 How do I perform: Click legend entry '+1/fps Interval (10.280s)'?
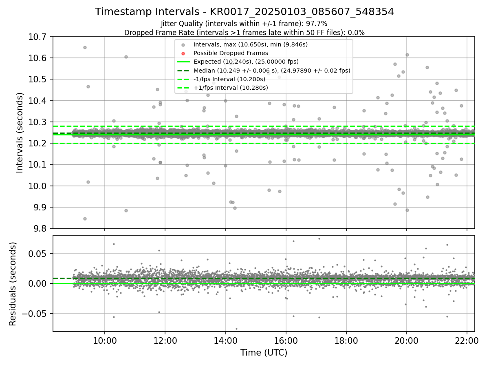pos(231,88)
